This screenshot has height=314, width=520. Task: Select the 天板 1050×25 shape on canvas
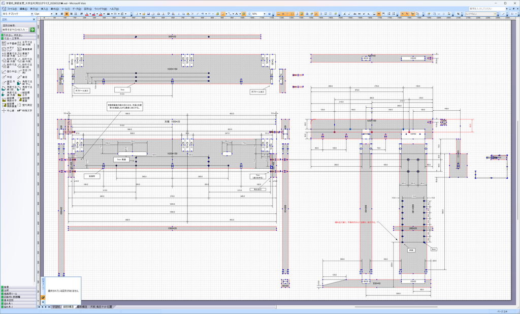click(x=172, y=122)
